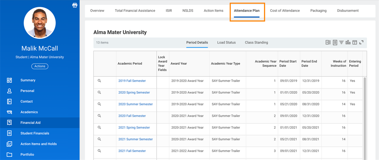Click magnifier icon for 2019 Fall Semester row

[99, 81]
